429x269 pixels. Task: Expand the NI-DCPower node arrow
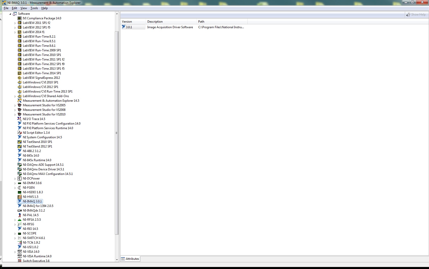15,179
